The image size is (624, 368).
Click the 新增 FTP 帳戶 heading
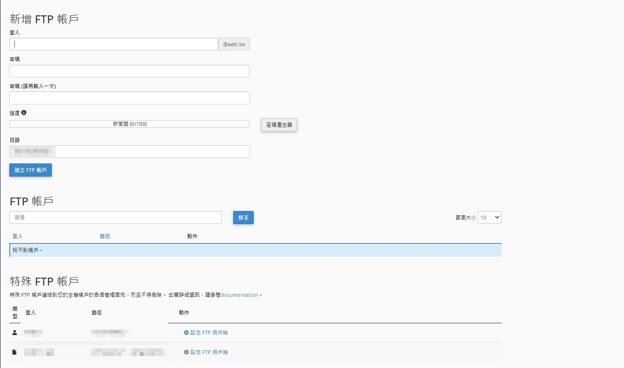[x=44, y=19]
